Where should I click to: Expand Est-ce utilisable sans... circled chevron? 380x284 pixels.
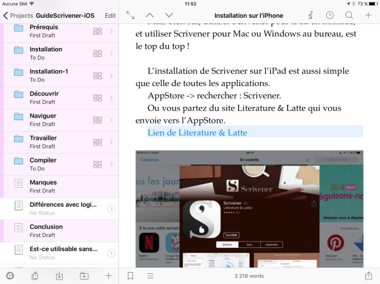[111, 253]
